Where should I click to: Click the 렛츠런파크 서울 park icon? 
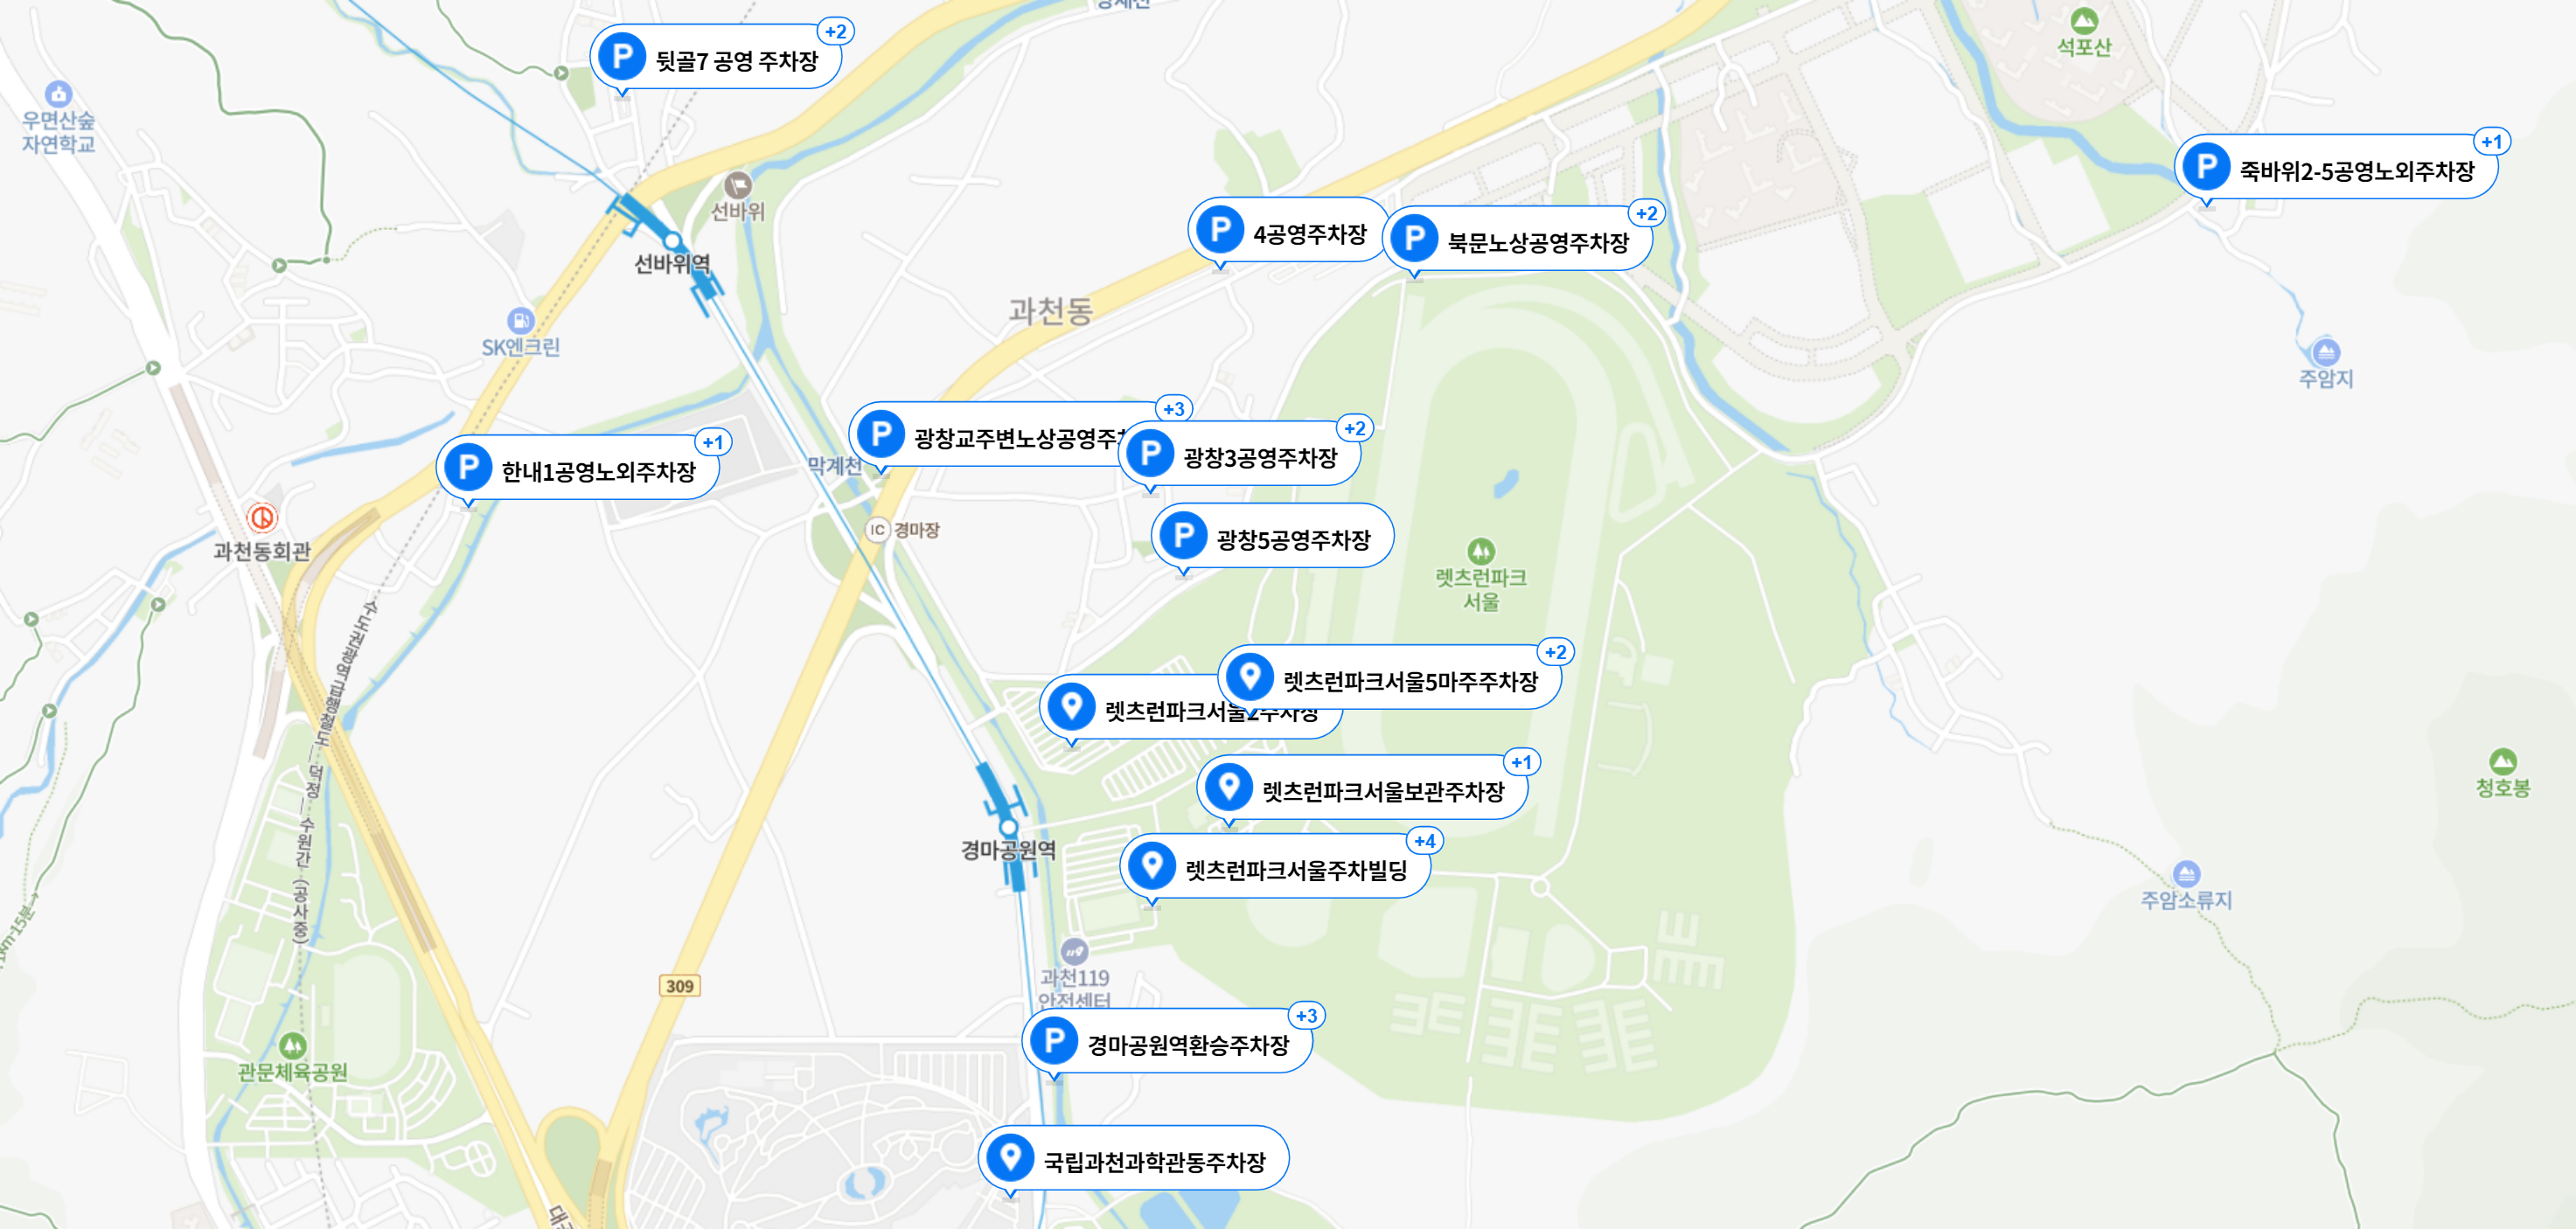(1481, 551)
